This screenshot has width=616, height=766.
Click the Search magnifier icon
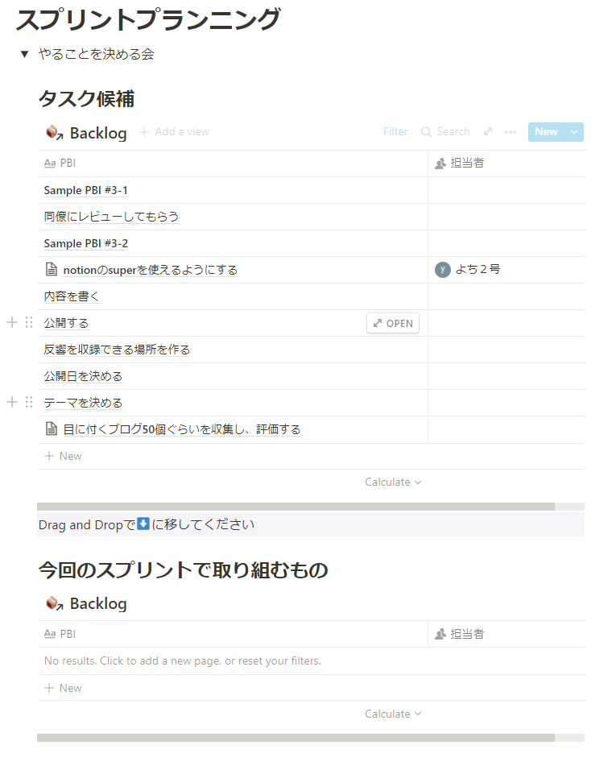(427, 132)
